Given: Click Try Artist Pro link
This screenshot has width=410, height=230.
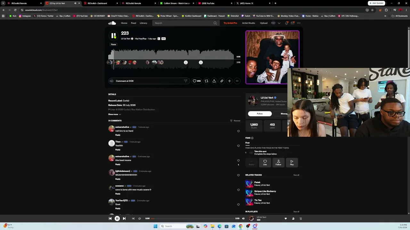Looking at the screenshot, I should coord(230,23).
